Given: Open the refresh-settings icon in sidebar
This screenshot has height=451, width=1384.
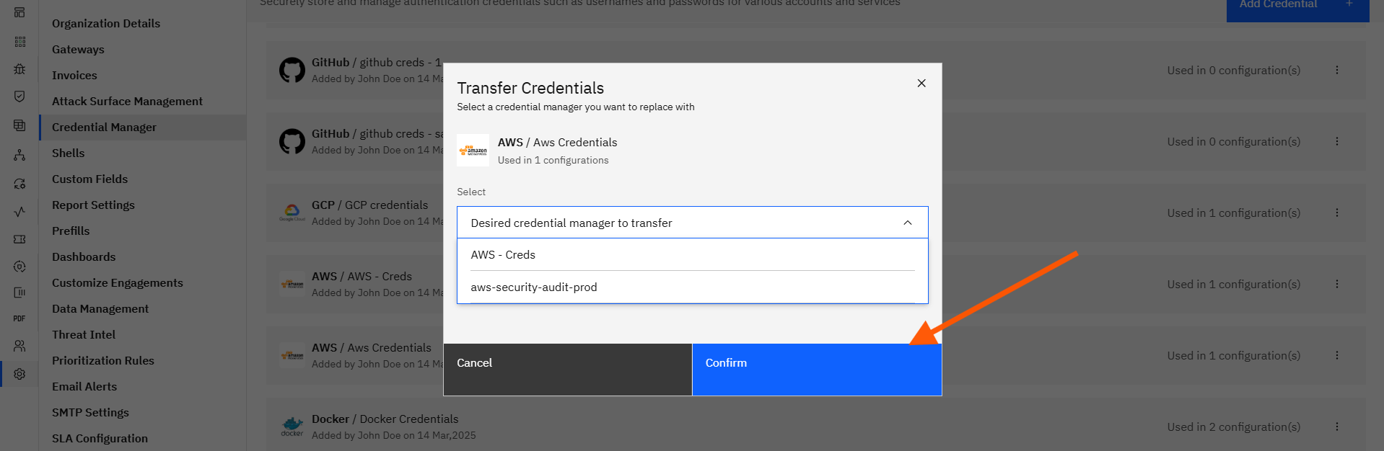Looking at the screenshot, I should [x=19, y=184].
